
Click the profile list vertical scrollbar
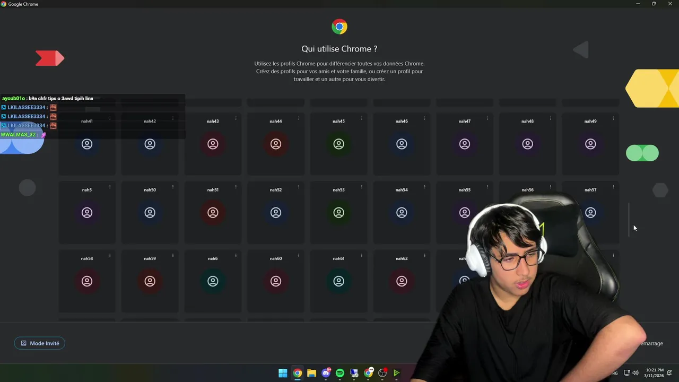pyautogui.click(x=629, y=220)
